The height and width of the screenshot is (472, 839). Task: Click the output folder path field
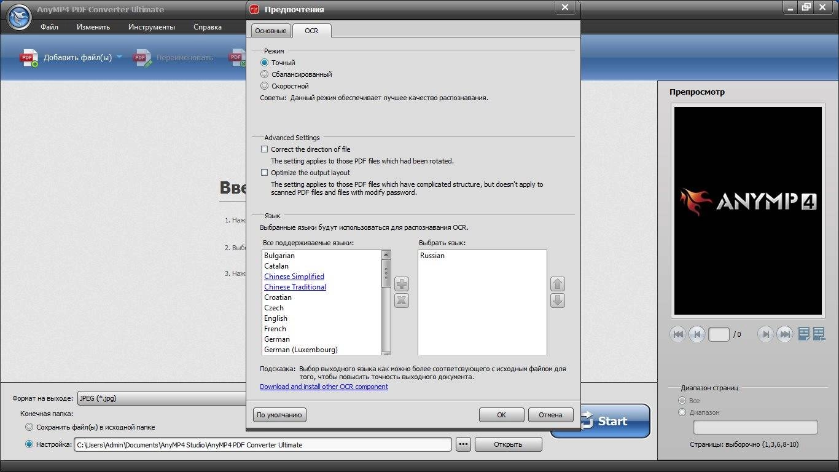(262, 444)
